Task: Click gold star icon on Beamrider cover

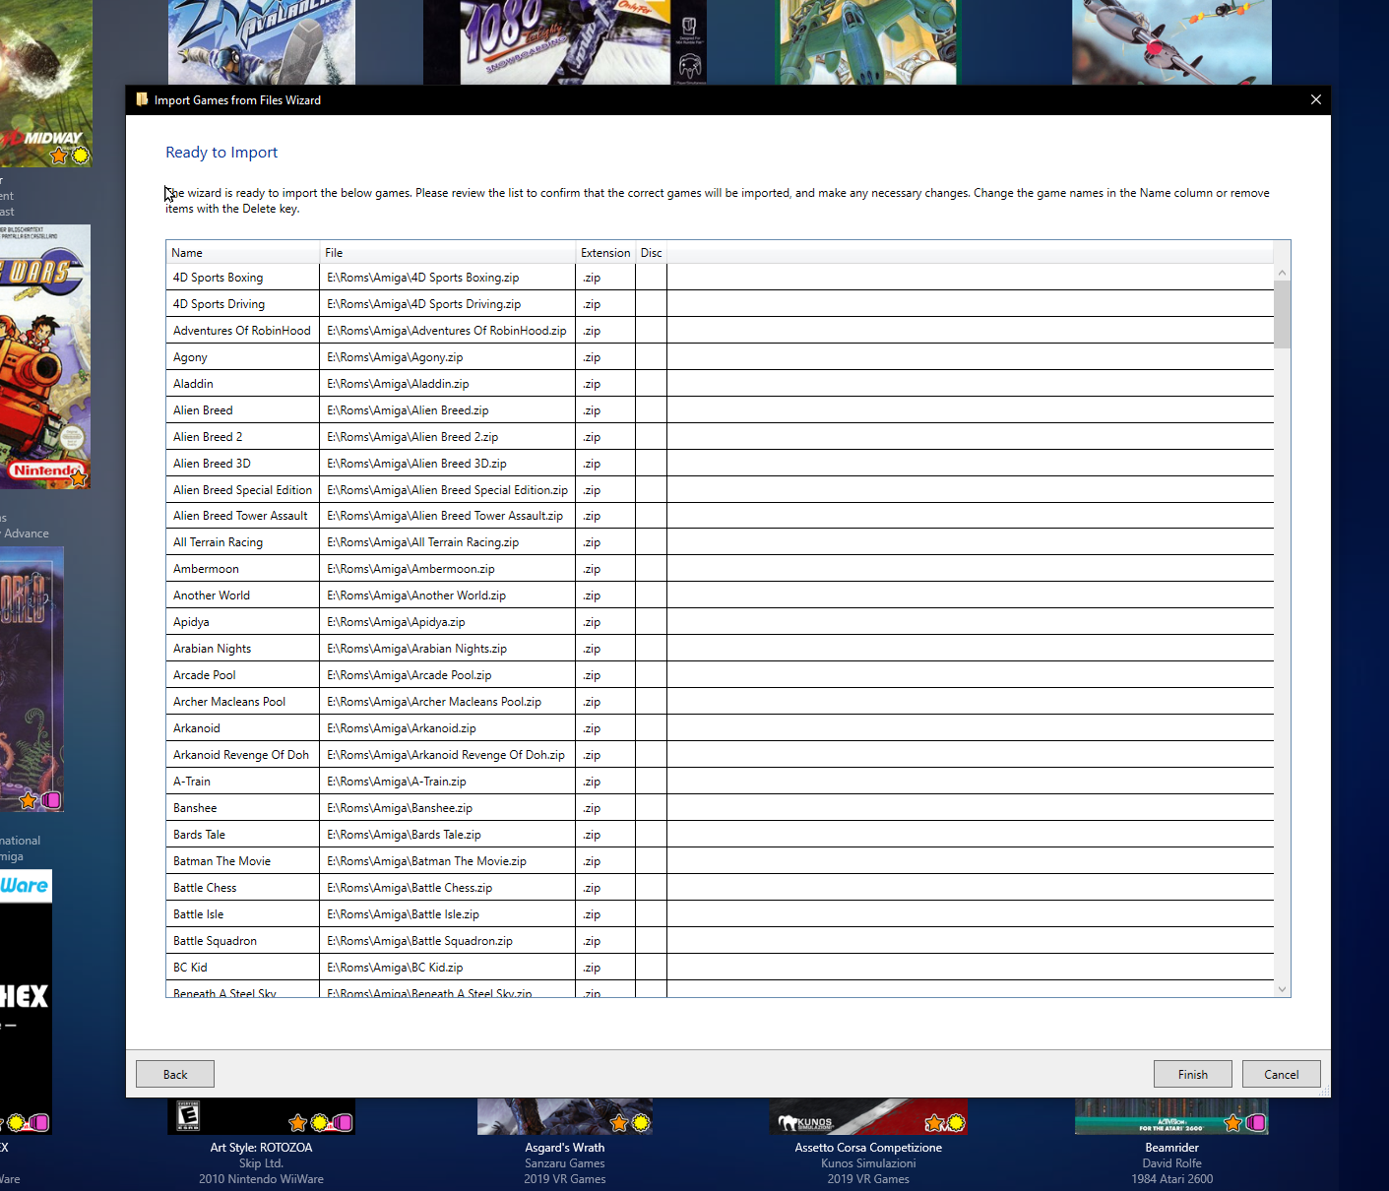Action: [1232, 1123]
